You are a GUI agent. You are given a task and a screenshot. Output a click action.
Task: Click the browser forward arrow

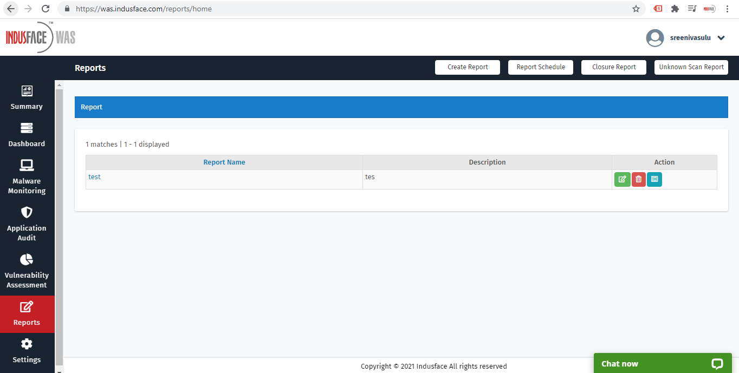[28, 9]
